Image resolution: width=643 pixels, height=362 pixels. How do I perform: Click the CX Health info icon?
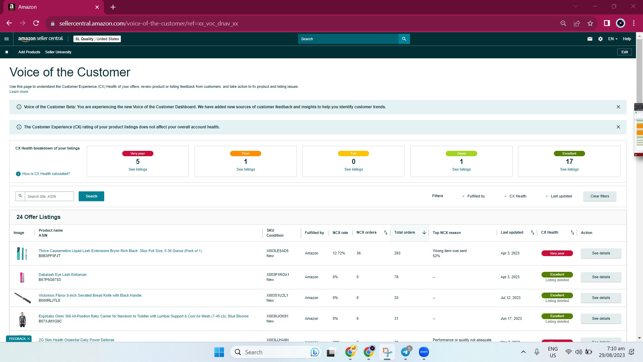(18, 174)
